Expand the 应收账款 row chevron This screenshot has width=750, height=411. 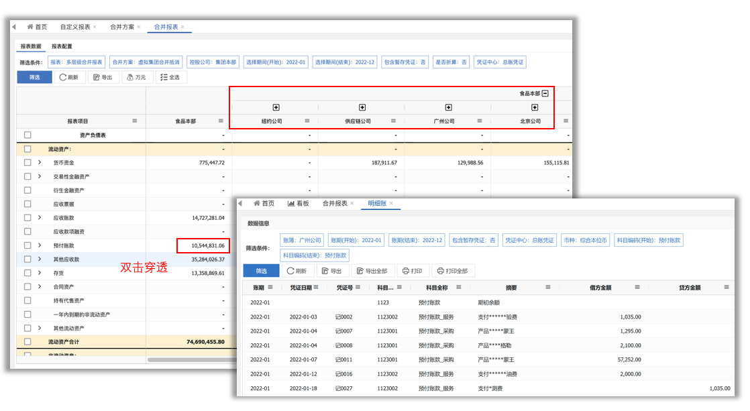click(x=40, y=217)
